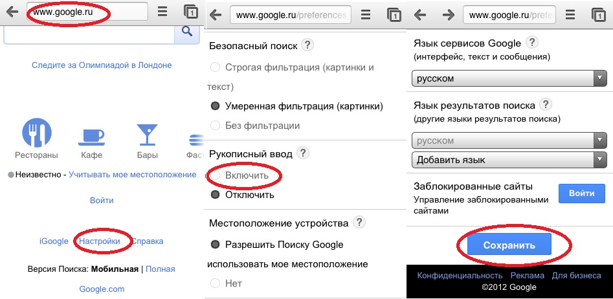Click the Мобильная version text
The width and height of the screenshot is (613, 299).
coord(115,269)
